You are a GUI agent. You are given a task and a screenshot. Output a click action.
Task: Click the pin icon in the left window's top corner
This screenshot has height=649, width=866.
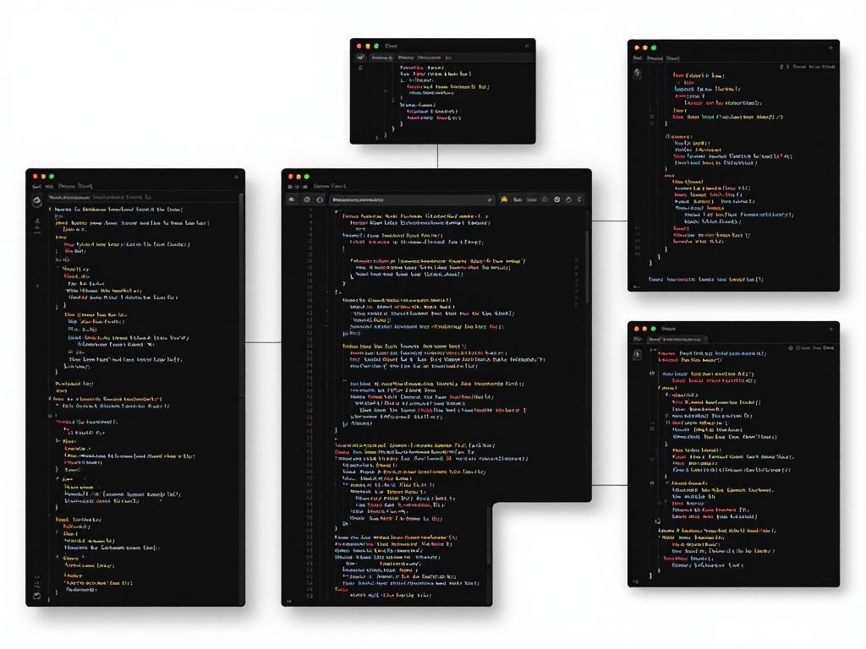click(x=235, y=176)
